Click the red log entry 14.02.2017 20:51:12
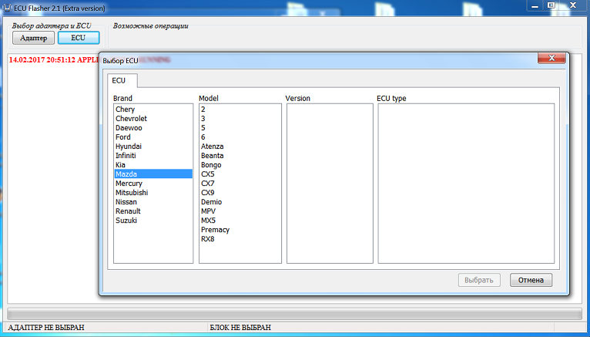590x337 pixels. 53,60
